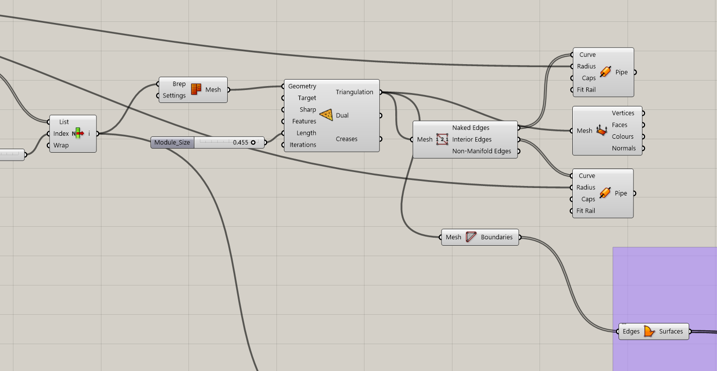
Task: Click the List input of List Item
Action: coord(64,122)
